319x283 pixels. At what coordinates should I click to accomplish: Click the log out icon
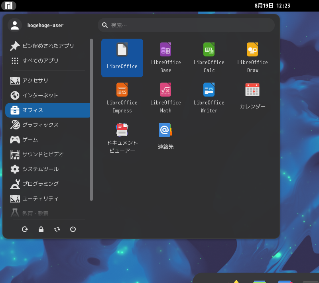click(25, 229)
